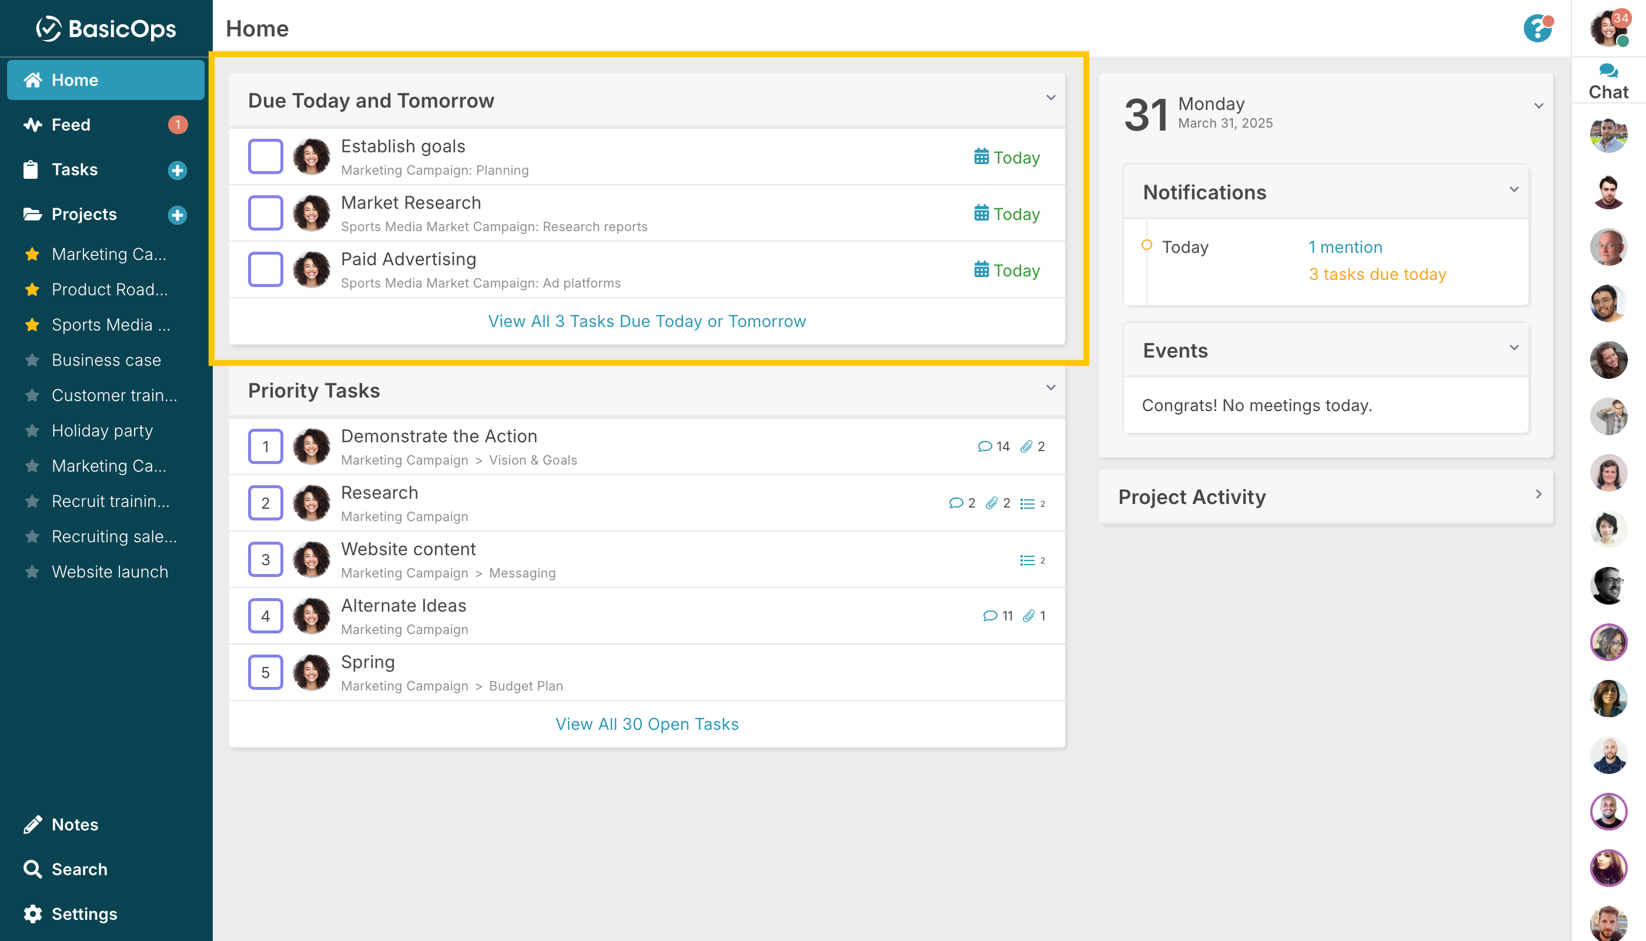Tick the Paid Advertising task checkbox
This screenshot has height=941, width=1646.
point(266,269)
